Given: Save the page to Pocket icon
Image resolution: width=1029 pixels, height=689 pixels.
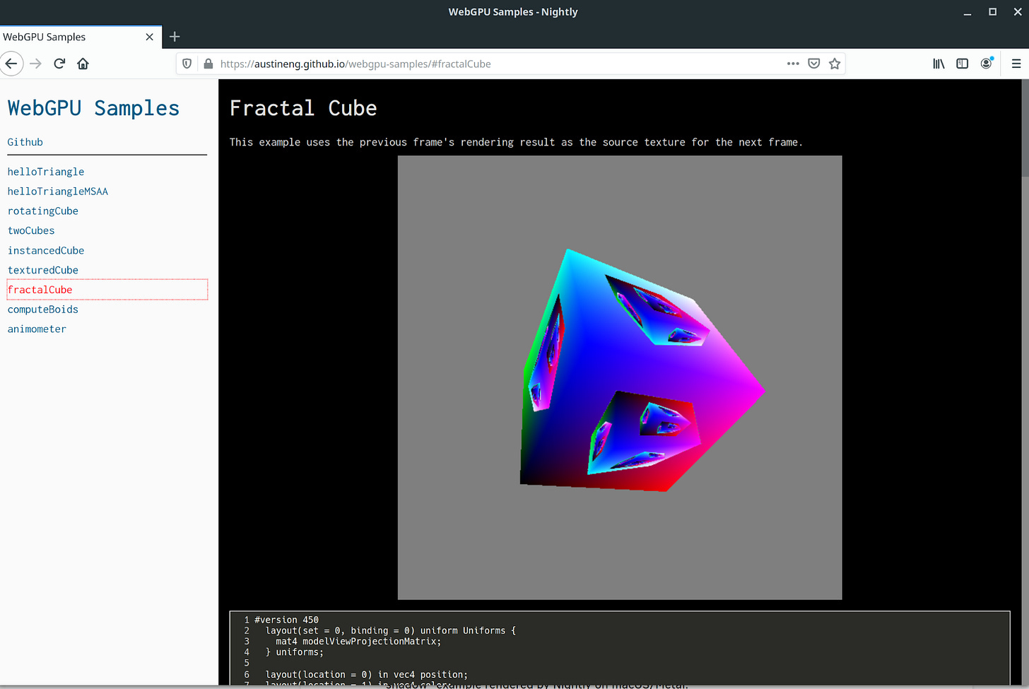Looking at the screenshot, I should pos(813,63).
